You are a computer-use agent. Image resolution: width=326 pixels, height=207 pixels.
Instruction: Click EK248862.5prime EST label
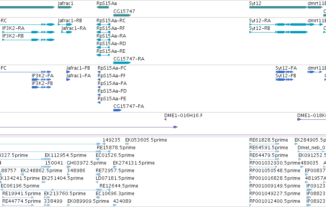coord(41,171)
